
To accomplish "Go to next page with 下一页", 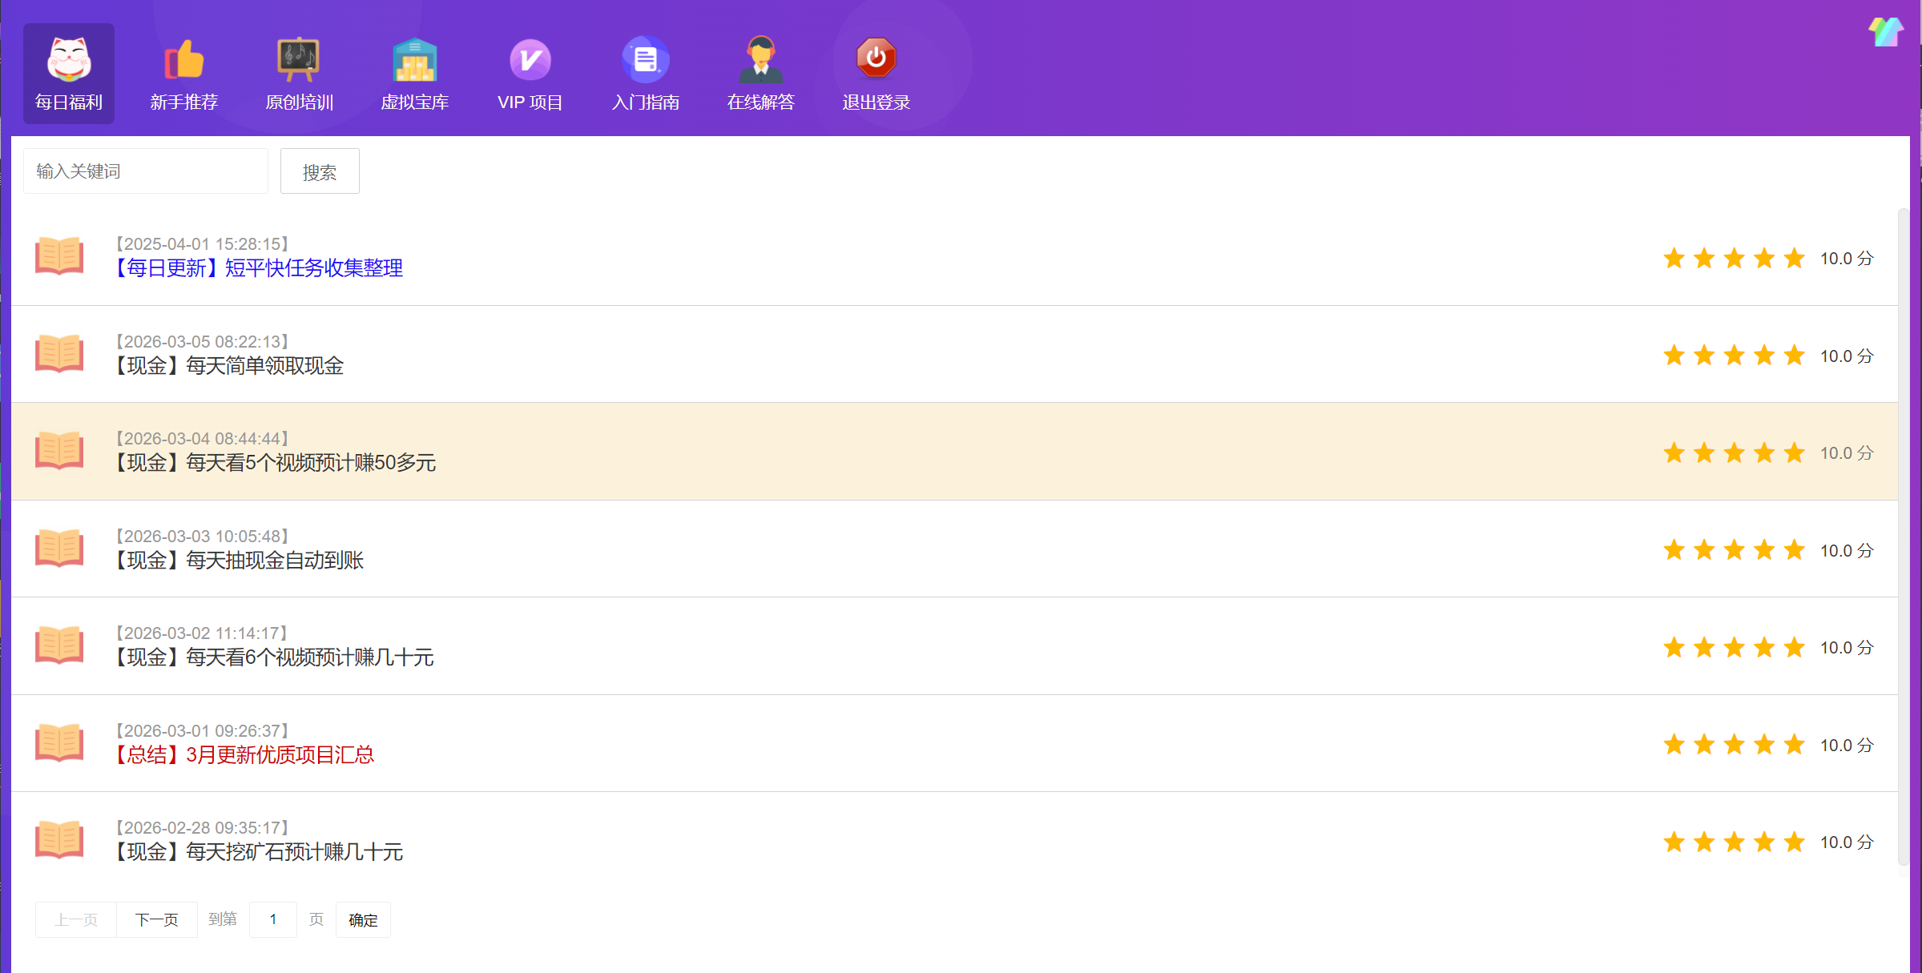I will pos(157,919).
